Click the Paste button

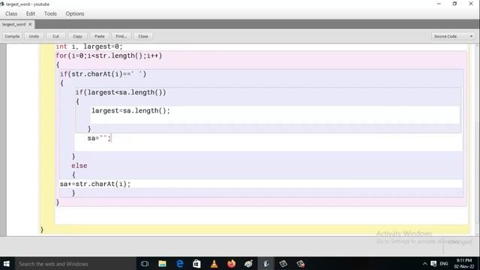coord(100,36)
